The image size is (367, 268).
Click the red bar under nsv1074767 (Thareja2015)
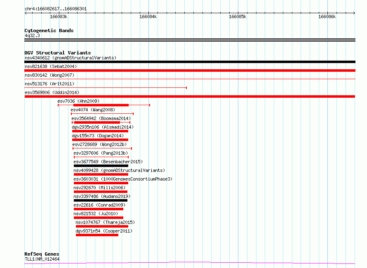coord(102,226)
